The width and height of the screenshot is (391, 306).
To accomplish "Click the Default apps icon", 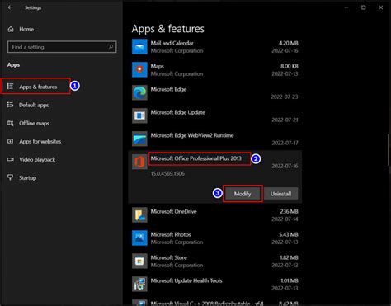I will (x=10, y=105).
